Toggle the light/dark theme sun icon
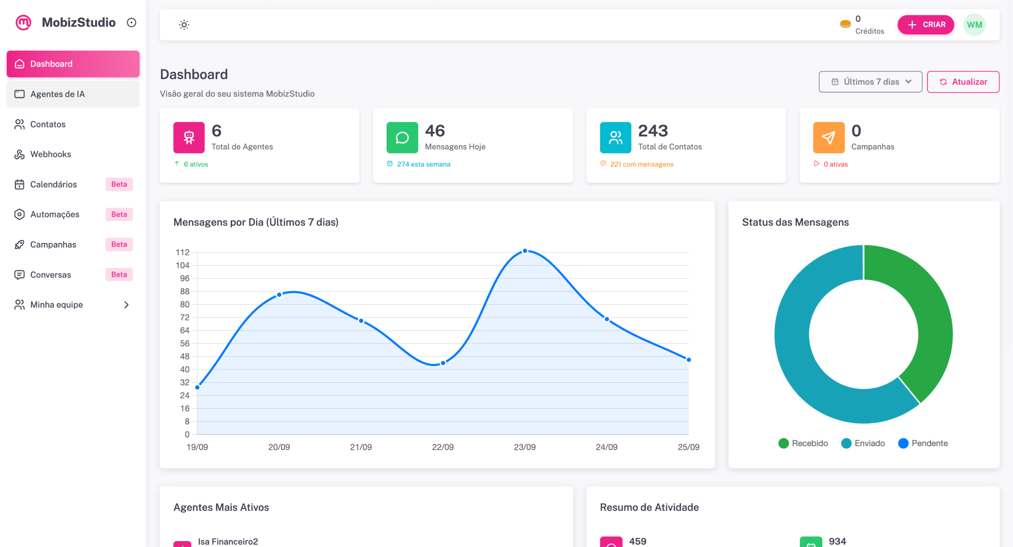Viewport: 1013px width, 547px height. point(184,25)
